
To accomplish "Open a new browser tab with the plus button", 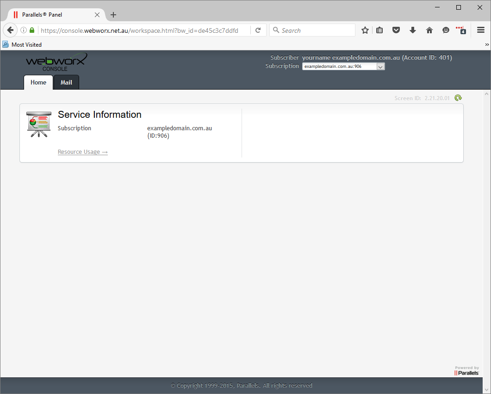I will point(113,15).
